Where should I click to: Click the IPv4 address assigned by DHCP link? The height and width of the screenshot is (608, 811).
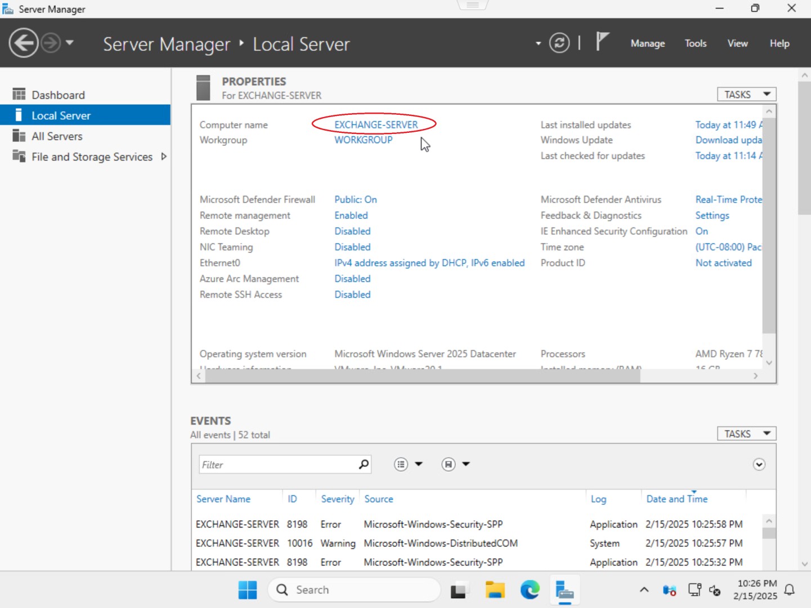429,262
